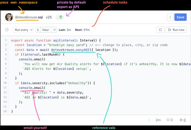The width and height of the screenshot is (191, 130).
Task: Click the @stevekrouse.aqi val name
Action: click(x=29, y=17)
